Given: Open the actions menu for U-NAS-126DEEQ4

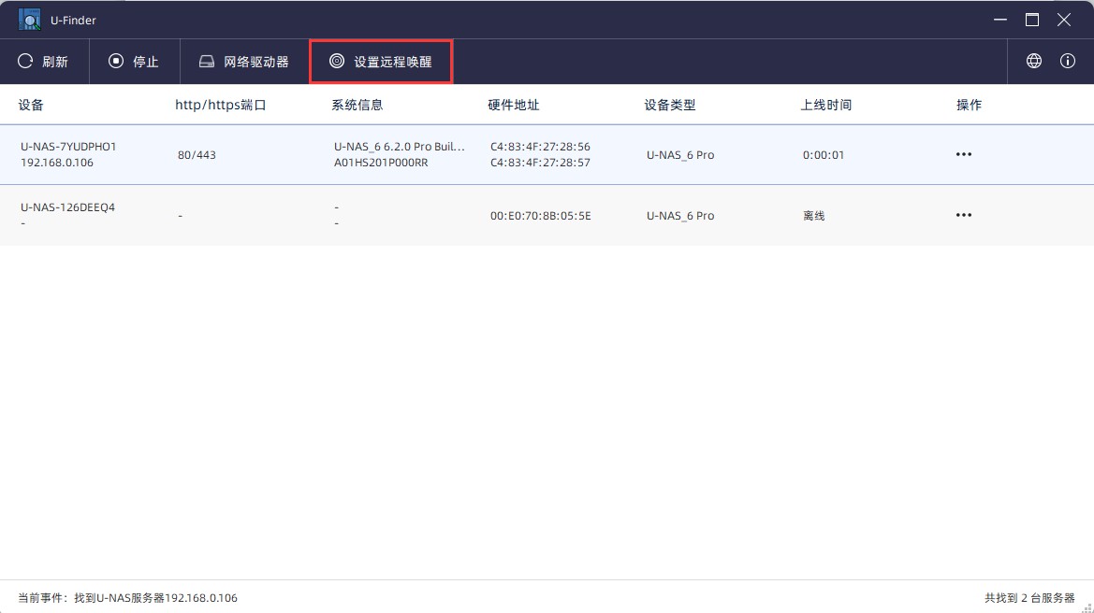Looking at the screenshot, I should [964, 216].
